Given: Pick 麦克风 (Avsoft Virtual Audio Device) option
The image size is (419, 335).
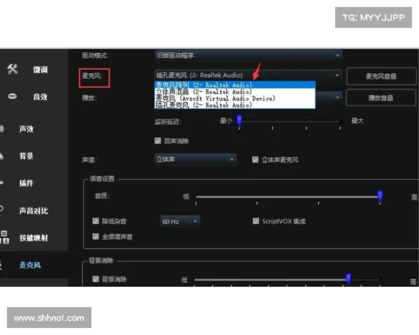Looking at the screenshot, I should [235, 98].
